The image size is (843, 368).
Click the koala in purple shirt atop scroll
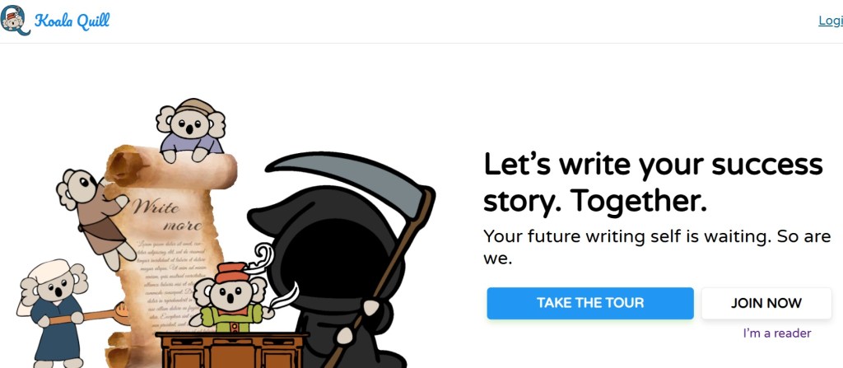191,130
